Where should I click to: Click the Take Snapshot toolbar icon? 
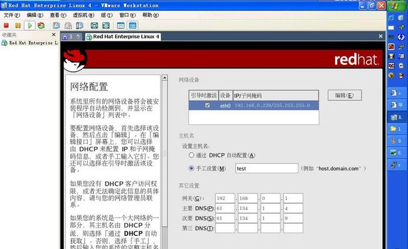56,26
